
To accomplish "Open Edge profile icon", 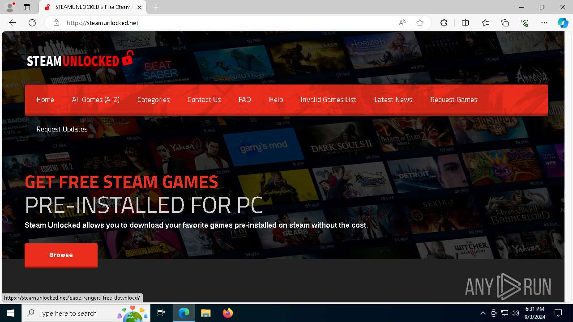I will pyautogui.click(x=10, y=7).
